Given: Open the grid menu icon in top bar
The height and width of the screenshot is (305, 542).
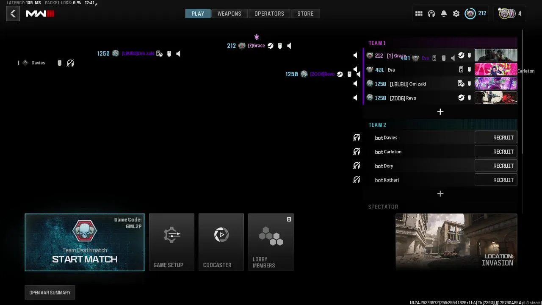Looking at the screenshot, I should (419, 14).
